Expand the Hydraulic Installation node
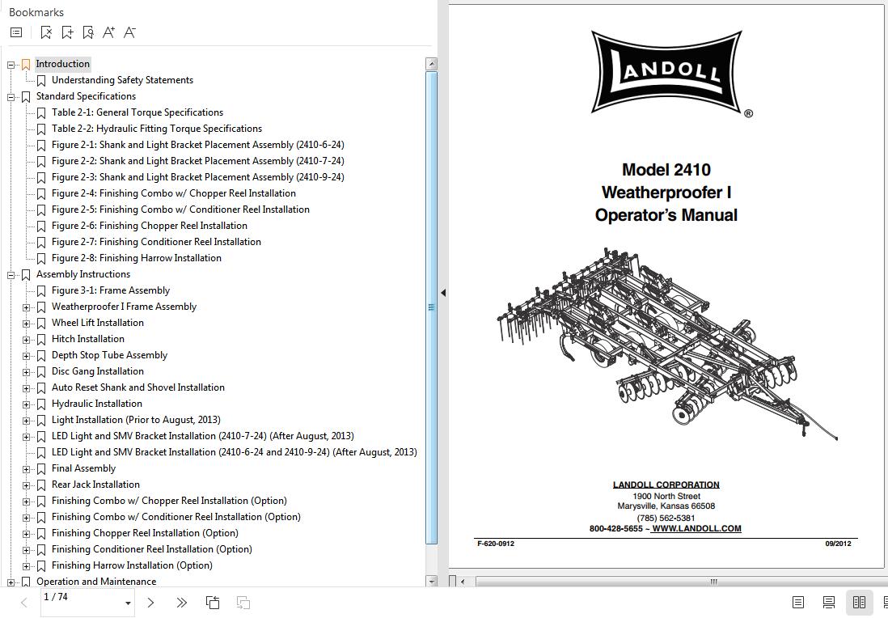 (26, 404)
